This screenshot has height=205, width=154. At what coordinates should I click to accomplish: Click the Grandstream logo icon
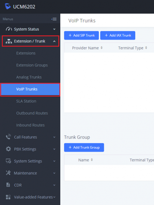8,6
